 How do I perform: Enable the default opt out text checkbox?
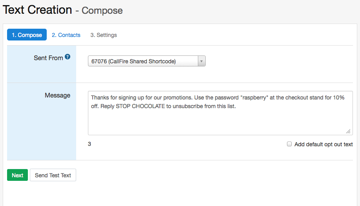click(x=289, y=144)
